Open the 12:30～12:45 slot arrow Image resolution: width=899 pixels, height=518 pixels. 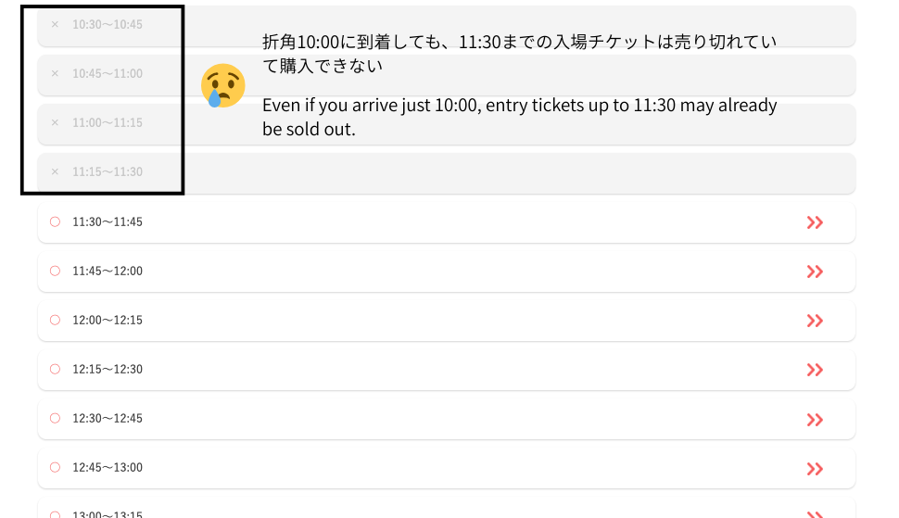click(815, 419)
